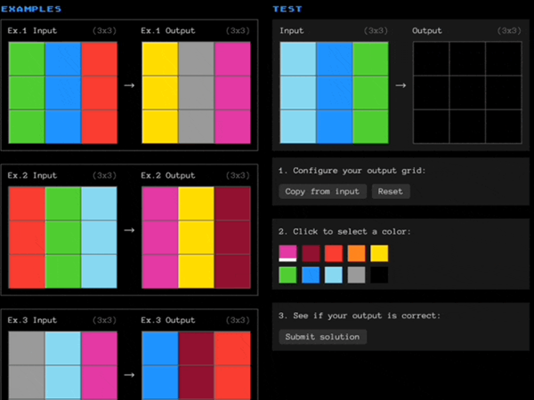
Task: Paint the top-left cell of test output grid
Action: pyautogui.click(x=431, y=58)
